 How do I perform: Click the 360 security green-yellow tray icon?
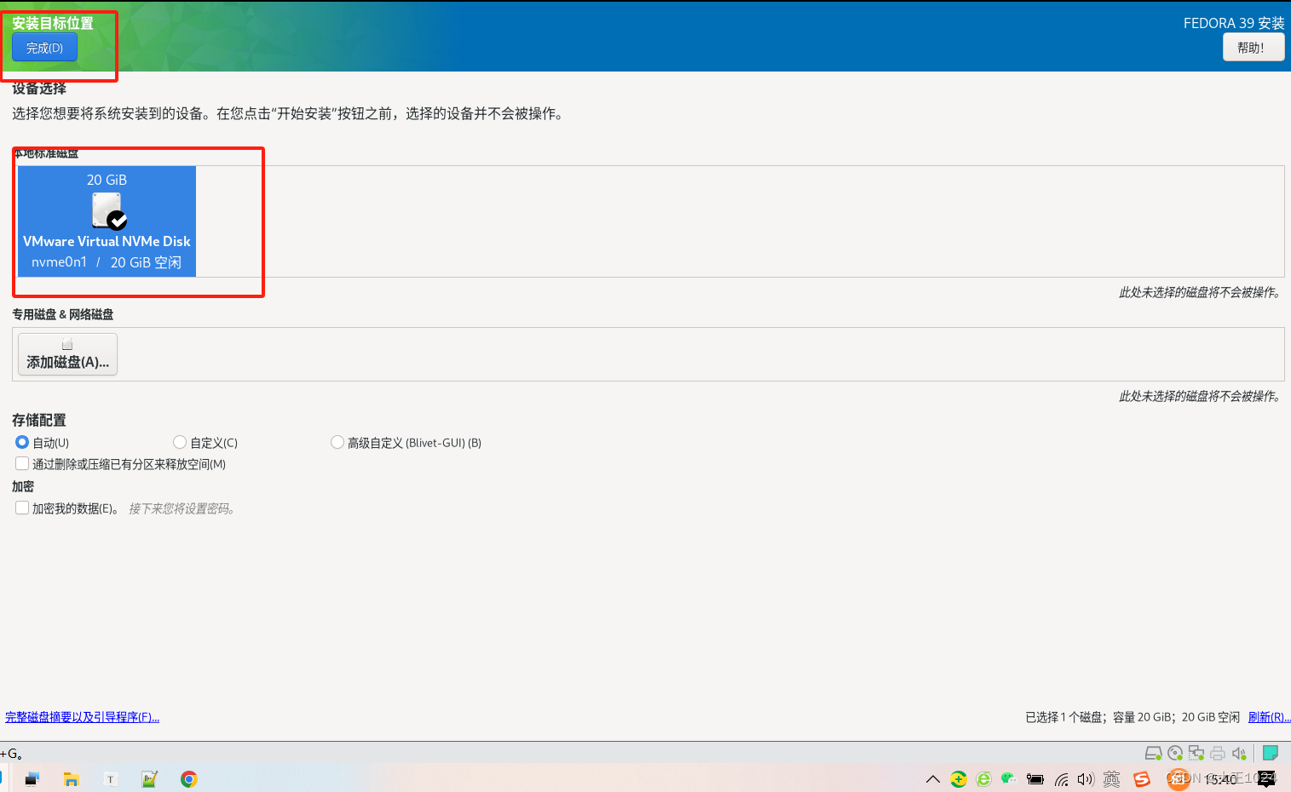coord(959,778)
